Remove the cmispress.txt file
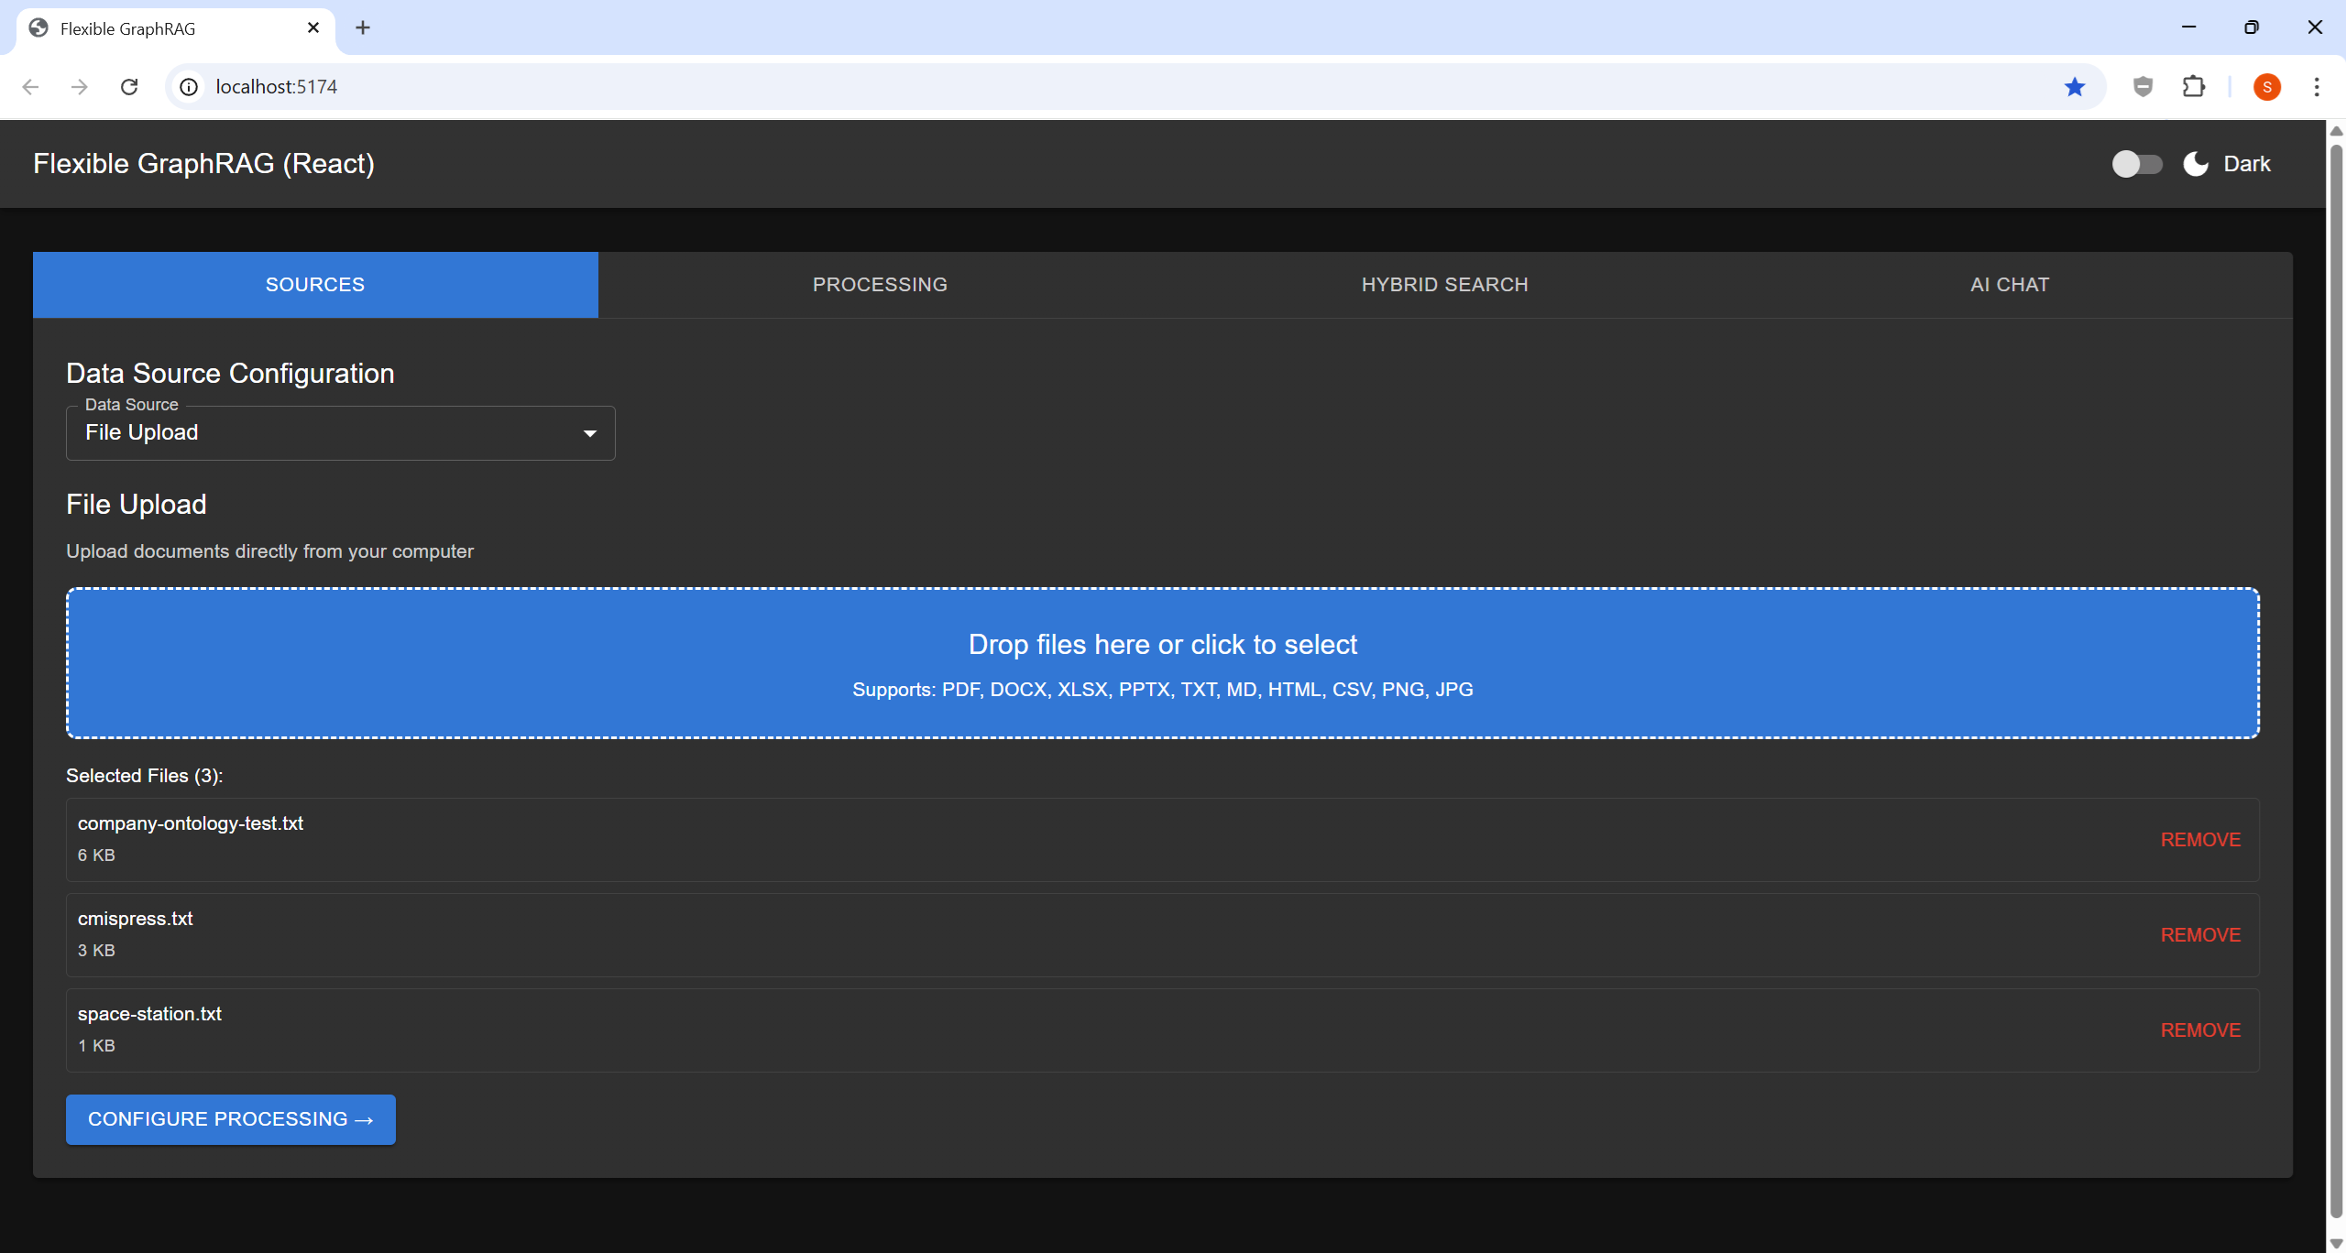Screen dimensions: 2346x1253 click(2200, 934)
